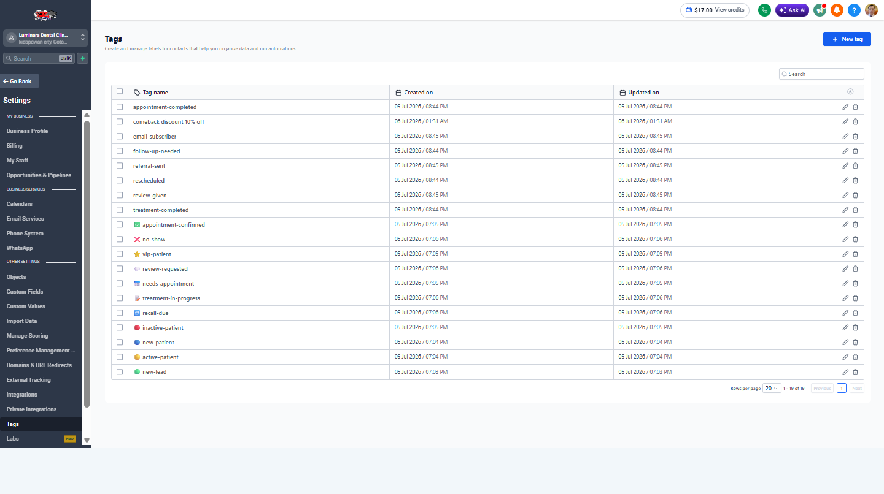This screenshot has width=884, height=494.
Task: Click View credits link
Action: tap(729, 10)
